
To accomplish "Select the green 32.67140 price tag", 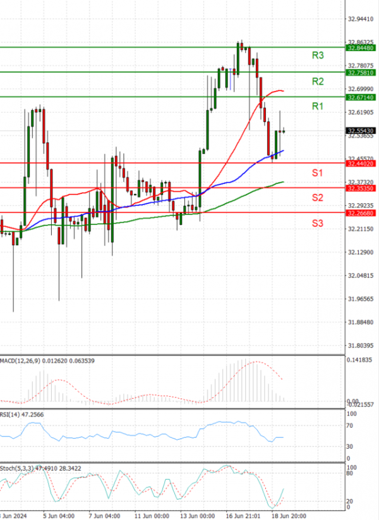I will 361,97.
